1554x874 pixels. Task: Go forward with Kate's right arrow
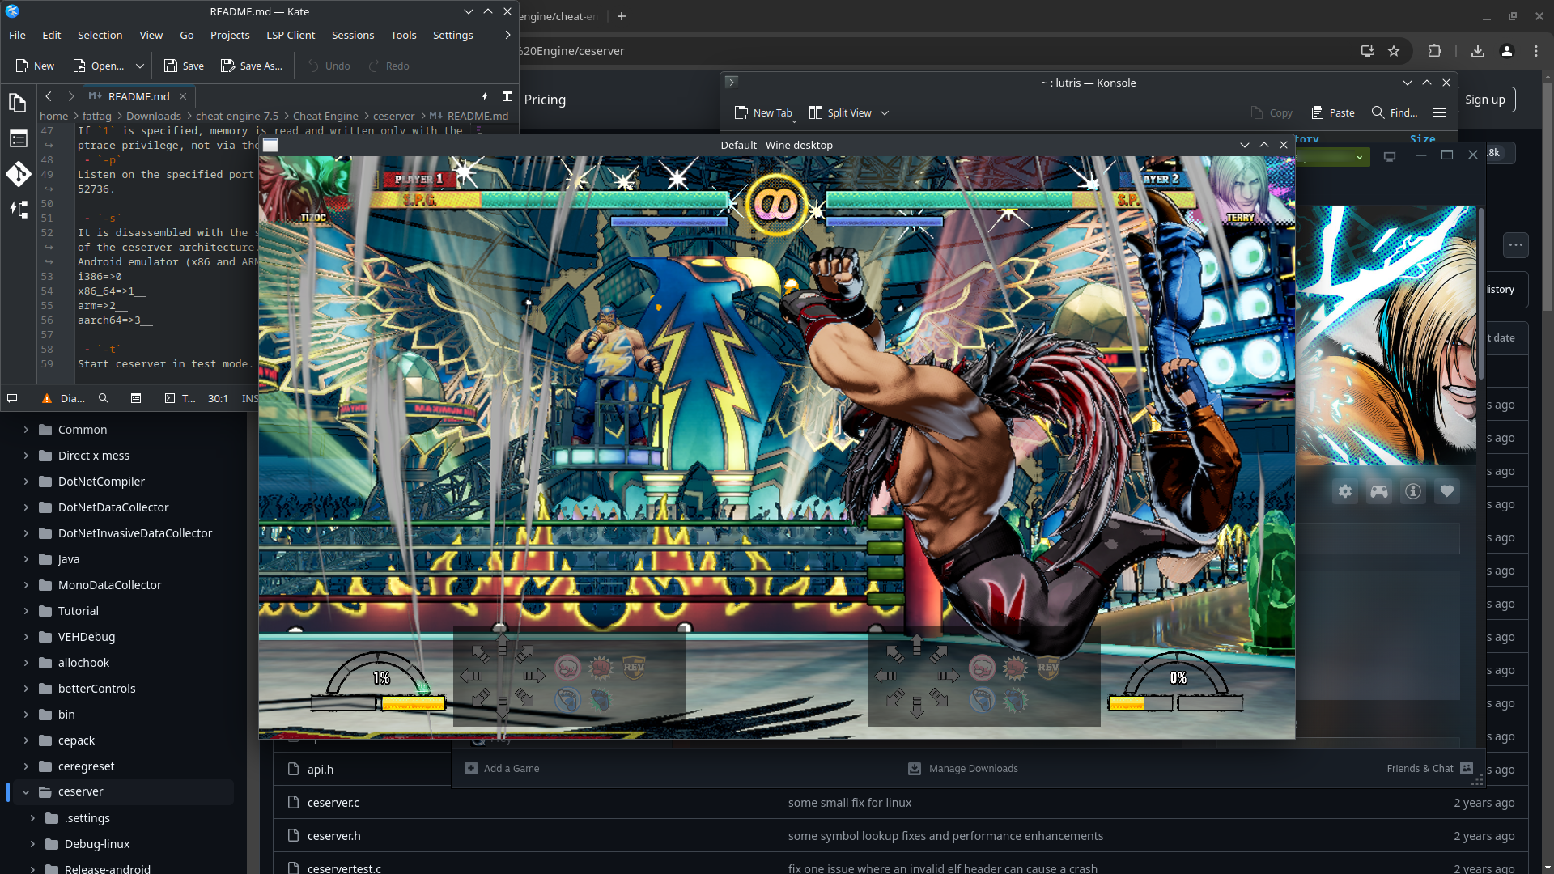pos(70,96)
